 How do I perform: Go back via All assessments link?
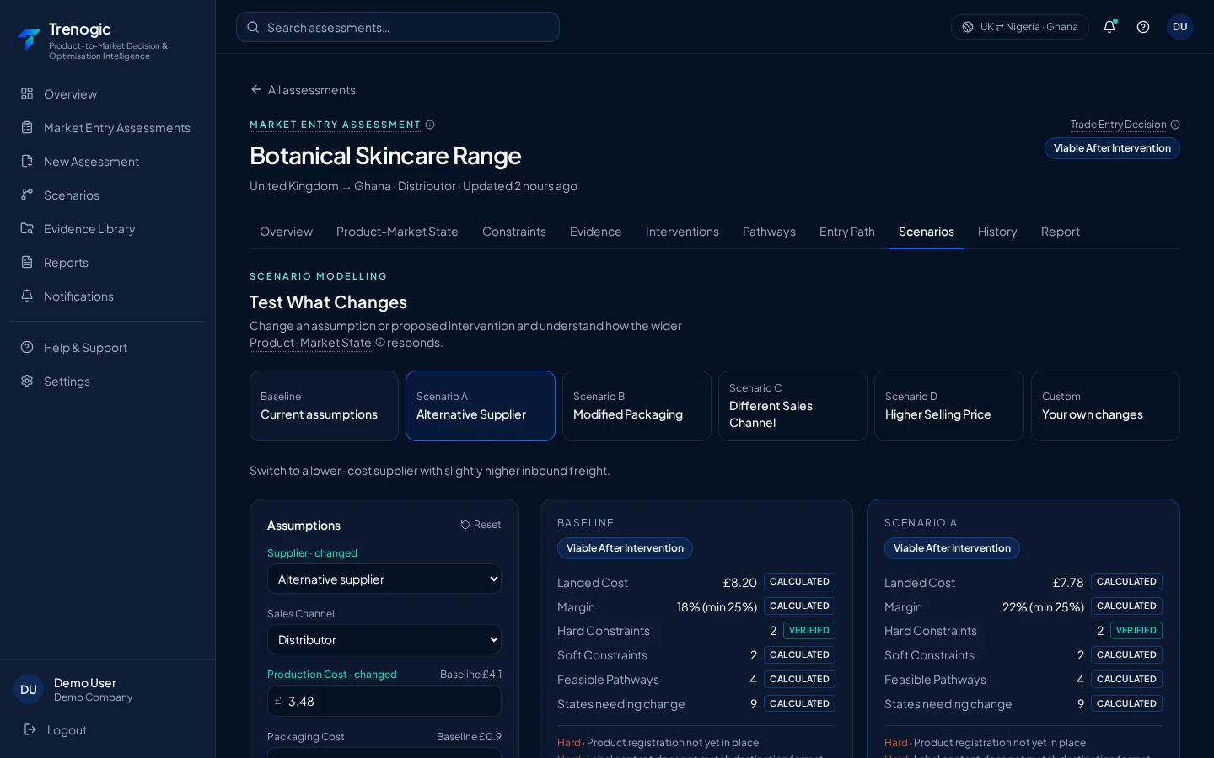point(303,90)
